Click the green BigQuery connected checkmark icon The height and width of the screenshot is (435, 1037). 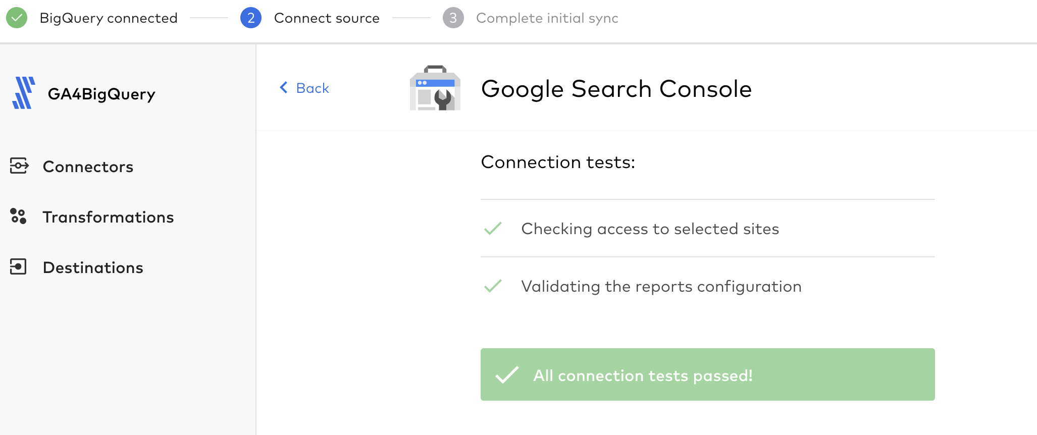(17, 18)
